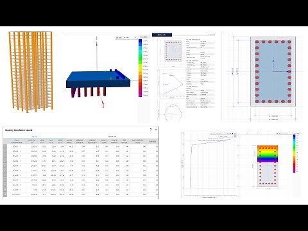Click second small view icon beside pile cap dropdown
308x231 pixels.
click(x=121, y=38)
